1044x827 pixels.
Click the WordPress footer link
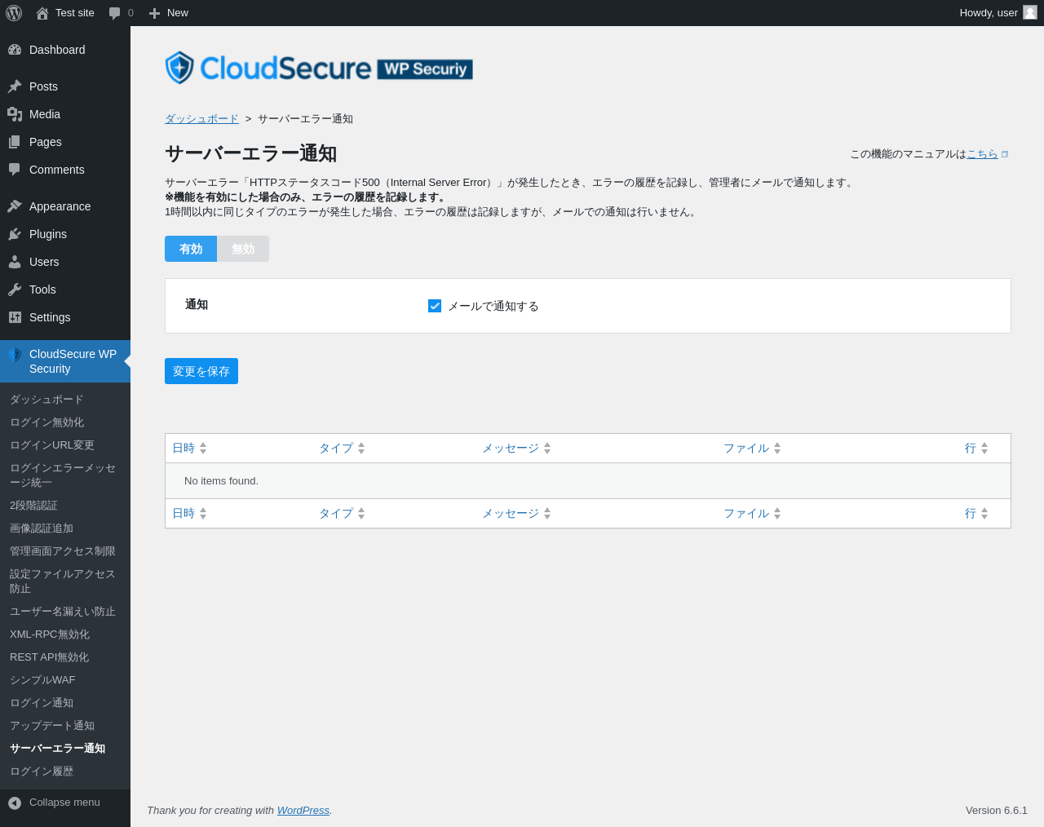tap(303, 811)
